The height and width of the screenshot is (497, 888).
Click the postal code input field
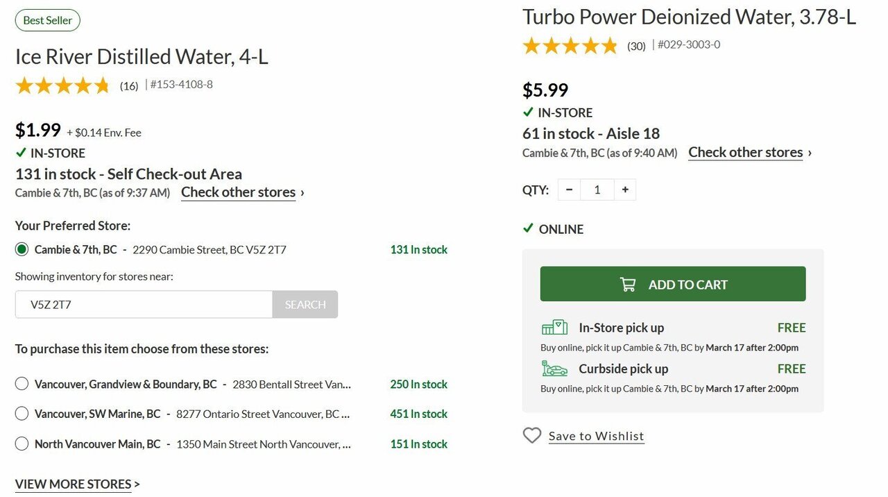pyautogui.click(x=144, y=305)
